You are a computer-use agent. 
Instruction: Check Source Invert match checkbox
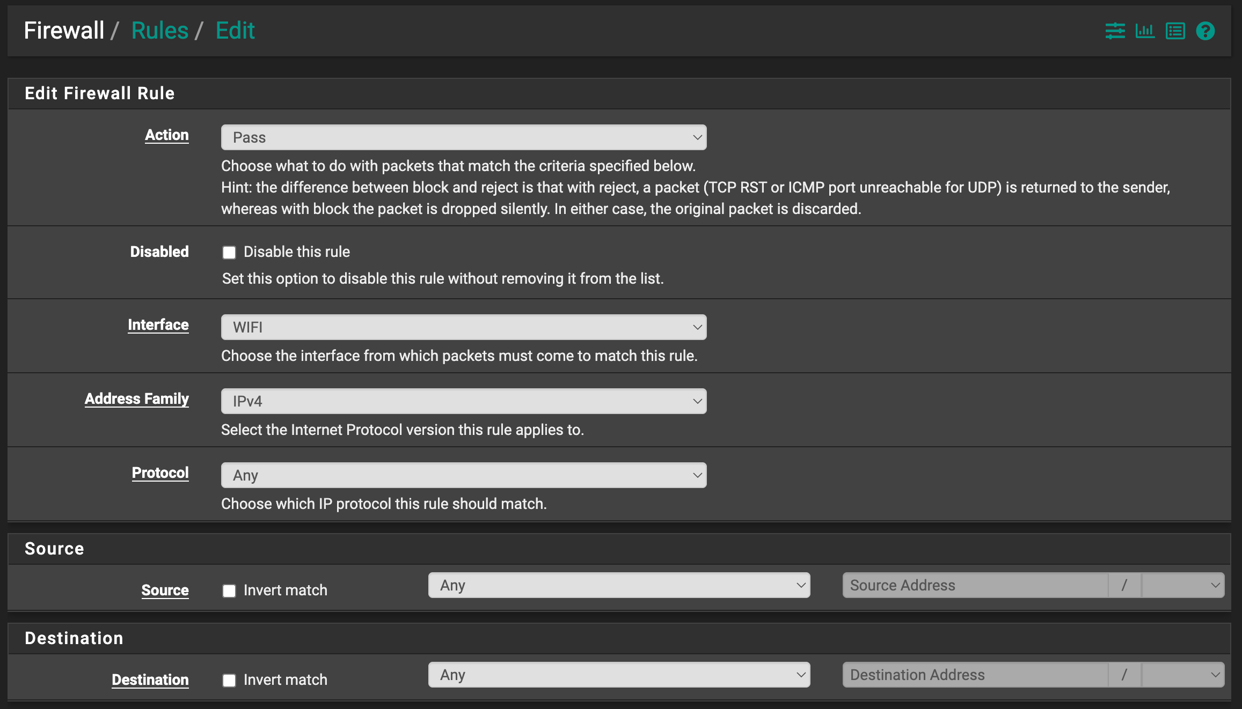click(229, 591)
